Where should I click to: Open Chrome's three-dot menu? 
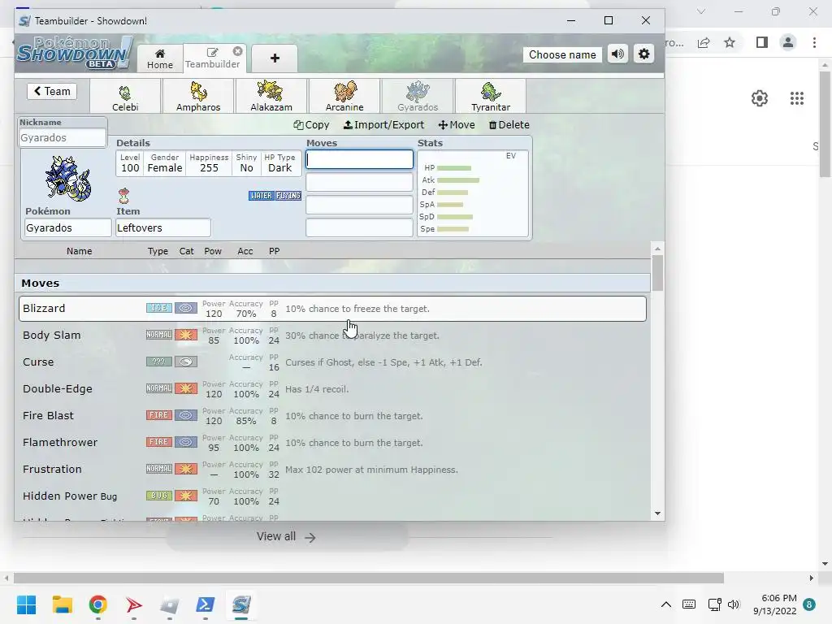814,42
